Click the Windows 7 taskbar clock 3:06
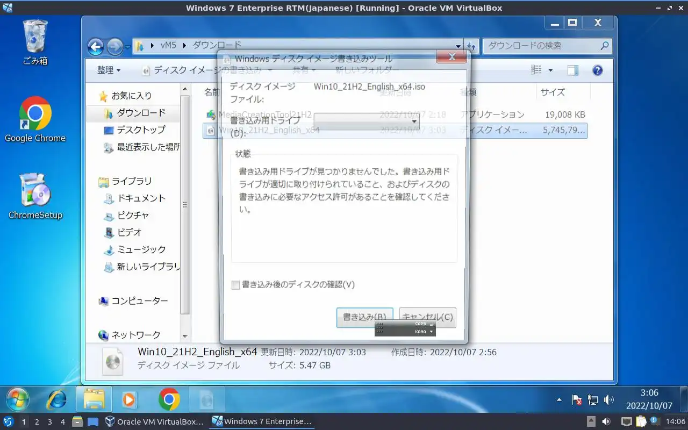The height and width of the screenshot is (430, 688). click(x=649, y=393)
